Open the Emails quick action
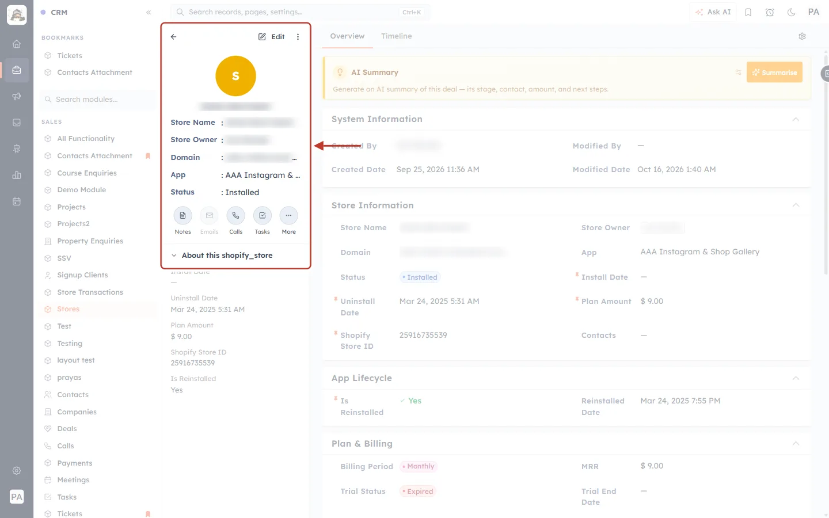This screenshot has width=829, height=518. click(x=209, y=216)
